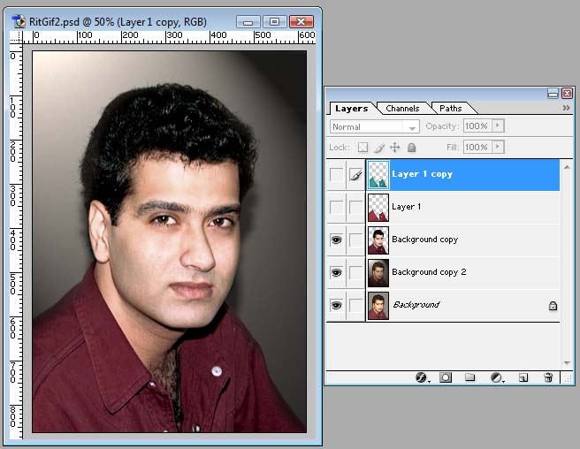The image size is (580, 449).
Task: Maximize the RitGif2.psd document window
Action: 274,21
